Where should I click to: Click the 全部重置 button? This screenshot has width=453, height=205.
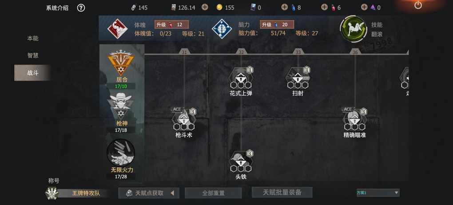tap(213, 193)
